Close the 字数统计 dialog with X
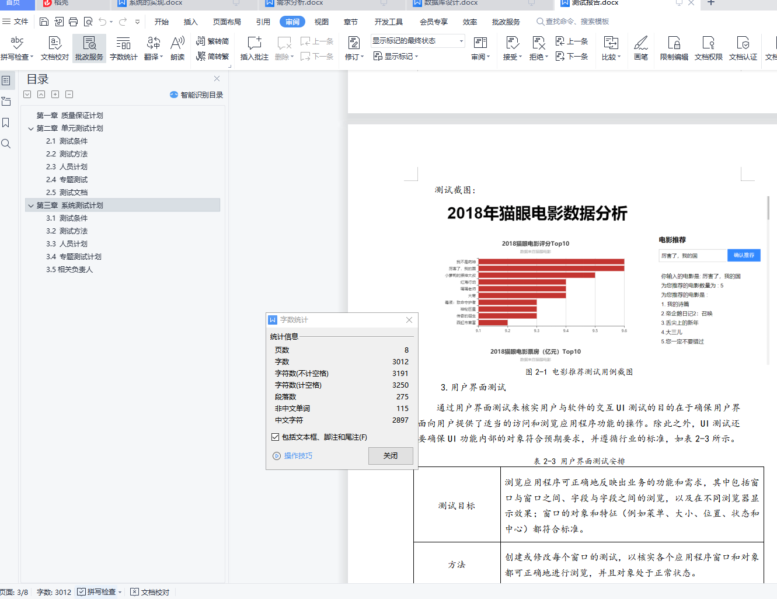This screenshot has width=777, height=599. [409, 320]
